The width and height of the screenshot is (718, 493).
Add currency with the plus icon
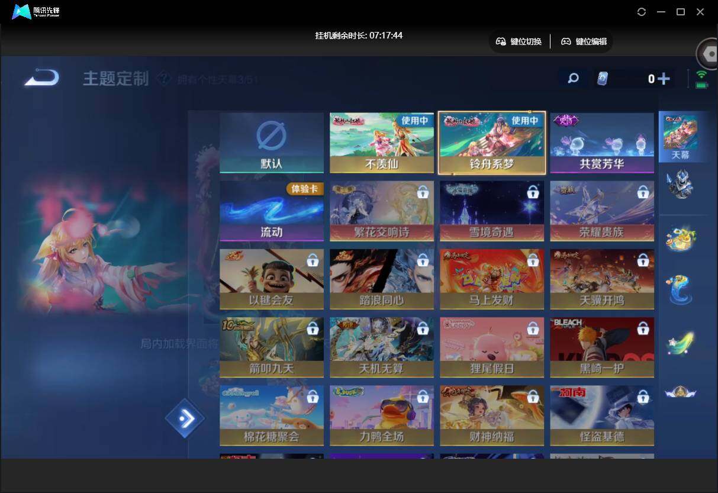[x=664, y=78]
